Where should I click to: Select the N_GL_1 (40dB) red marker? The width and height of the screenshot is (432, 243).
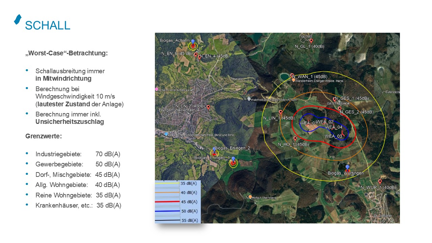pyautogui.click(x=311, y=41)
